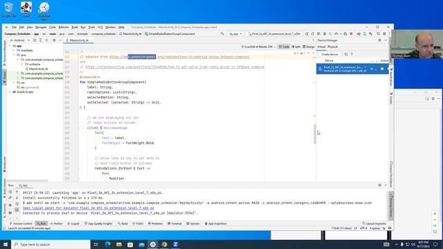Expand the res folder
Image resolution: width=443 pixels, height=249 pixels.
14,83
